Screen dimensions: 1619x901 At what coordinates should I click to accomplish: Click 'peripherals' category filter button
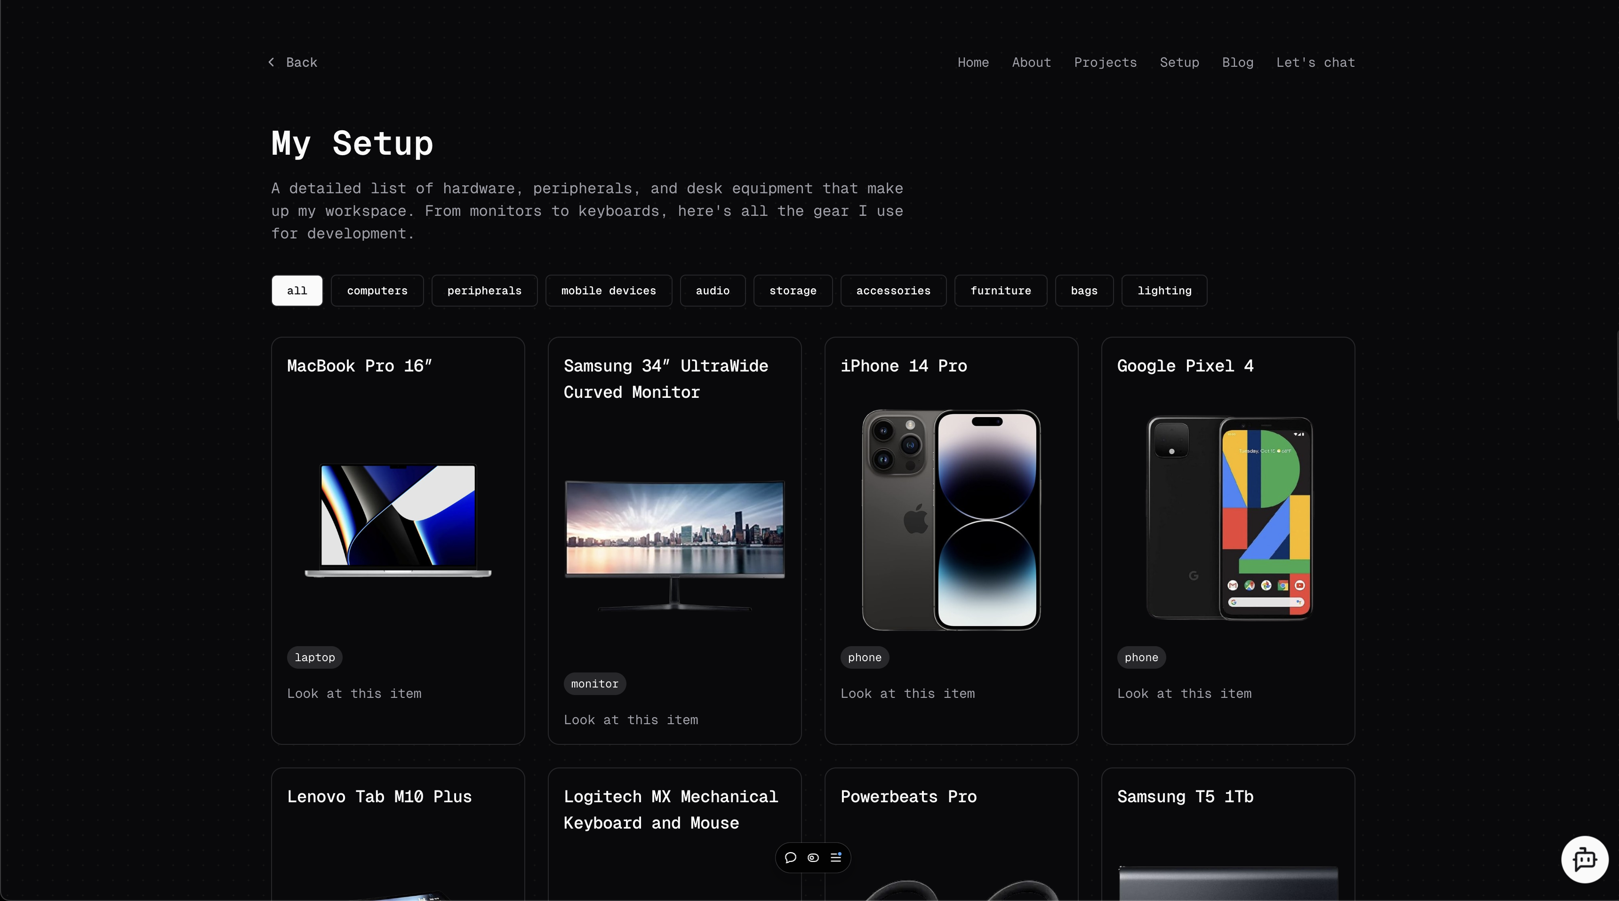[x=484, y=290]
